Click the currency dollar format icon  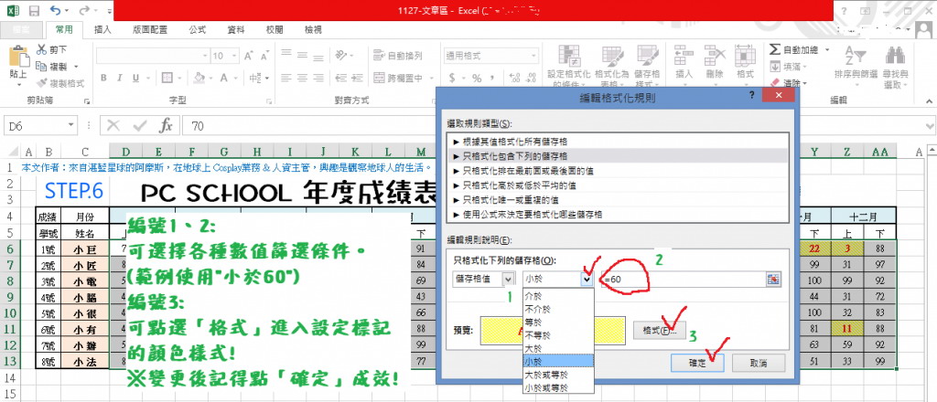(x=452, y=79)
